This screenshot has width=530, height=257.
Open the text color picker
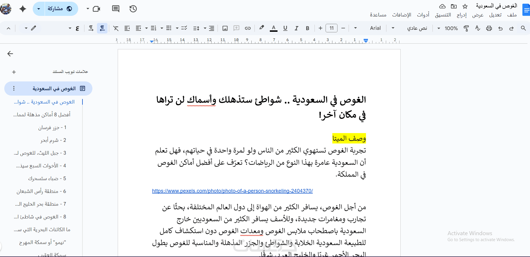tap(274, 28)
